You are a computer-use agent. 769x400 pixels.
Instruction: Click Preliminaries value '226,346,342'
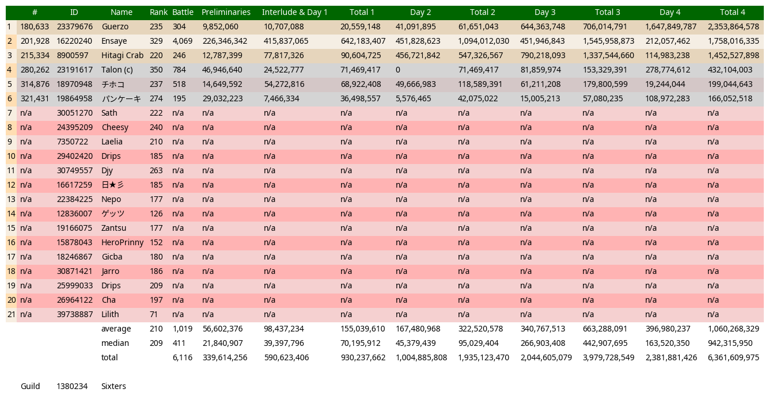(x=225, y=41)
